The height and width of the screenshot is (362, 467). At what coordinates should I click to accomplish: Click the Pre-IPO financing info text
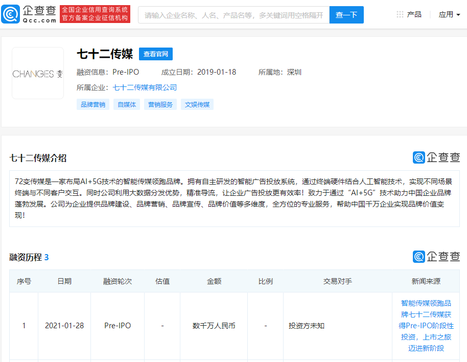point(126,72)
